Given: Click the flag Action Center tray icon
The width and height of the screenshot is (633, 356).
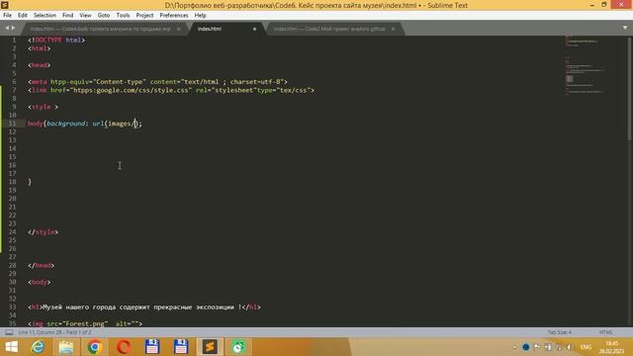Looking at the screenshot, I should [537, 347].
